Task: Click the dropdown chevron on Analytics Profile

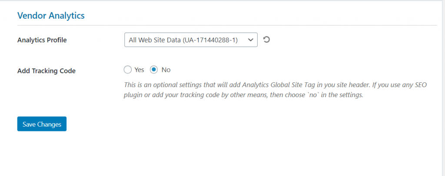Action: (x=250, y=40)
